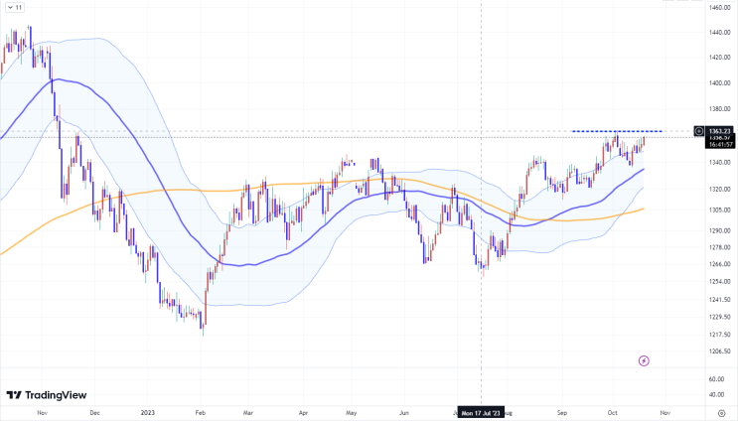738x421 pixels.
Task: Click the alert icon beside the 1363.23 label
Action: (699, 131)
